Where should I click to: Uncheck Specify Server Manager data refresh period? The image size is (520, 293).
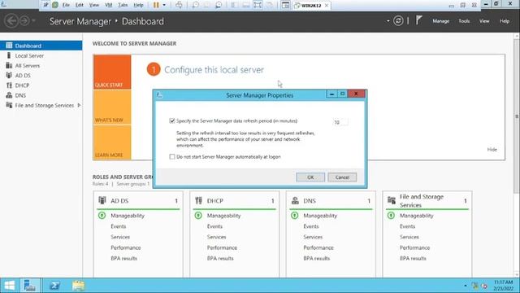[x=171, y=120]
